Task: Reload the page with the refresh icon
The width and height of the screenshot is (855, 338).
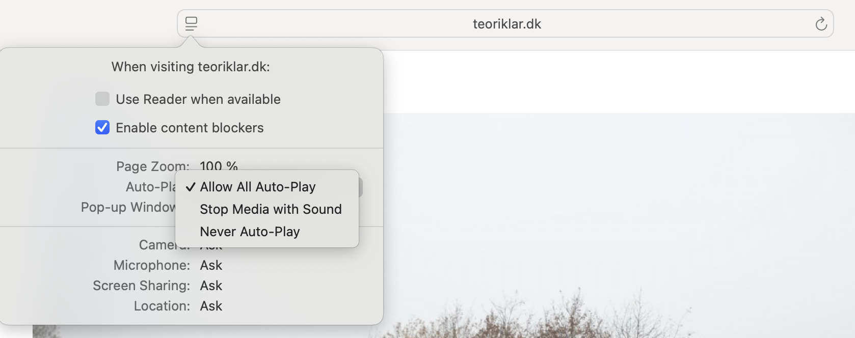Action: coord(821,24)
